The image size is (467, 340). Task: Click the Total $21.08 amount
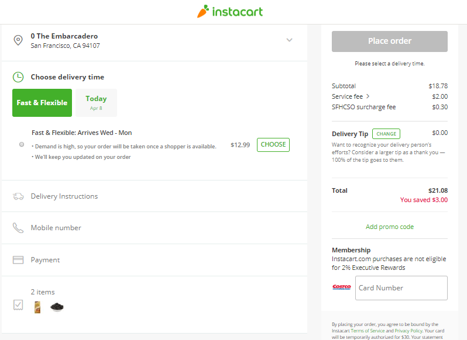pyautogui.click(x=438, y=190)
